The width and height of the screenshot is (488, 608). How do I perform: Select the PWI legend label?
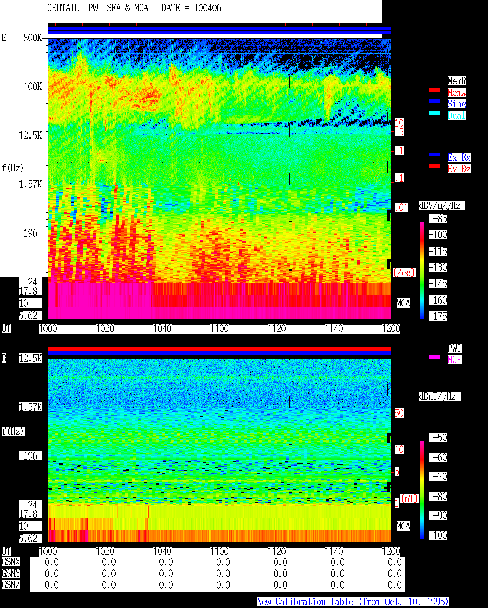[x=454, y=348]
